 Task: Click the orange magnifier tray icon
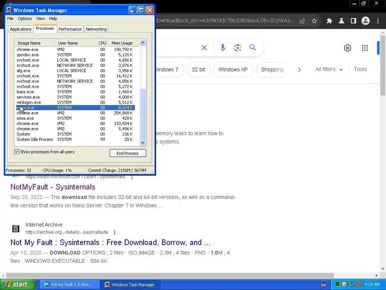(x=358, y=284)
